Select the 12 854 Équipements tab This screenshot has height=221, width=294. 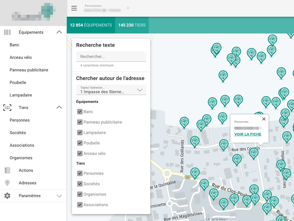point(91,25)
